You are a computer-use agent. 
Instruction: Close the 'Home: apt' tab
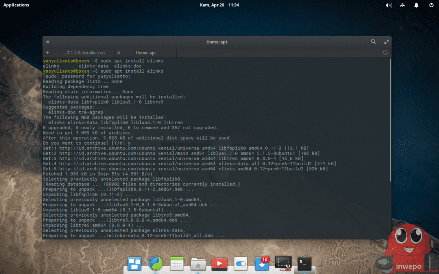point(118,53)
